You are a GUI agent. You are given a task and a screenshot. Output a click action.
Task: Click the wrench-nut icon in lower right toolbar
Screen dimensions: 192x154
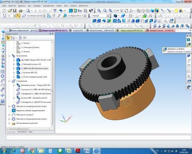[187, 26]
